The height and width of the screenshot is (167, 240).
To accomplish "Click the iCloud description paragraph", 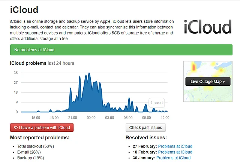I will click(92, 30).
